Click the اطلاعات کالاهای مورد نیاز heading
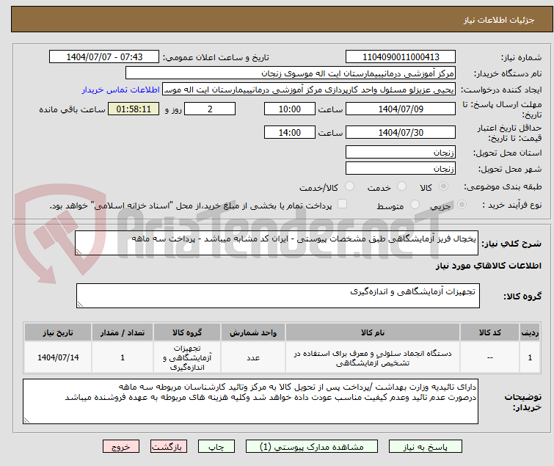The height and width of the screenshot is (466, 554). [x=488, y=266]
